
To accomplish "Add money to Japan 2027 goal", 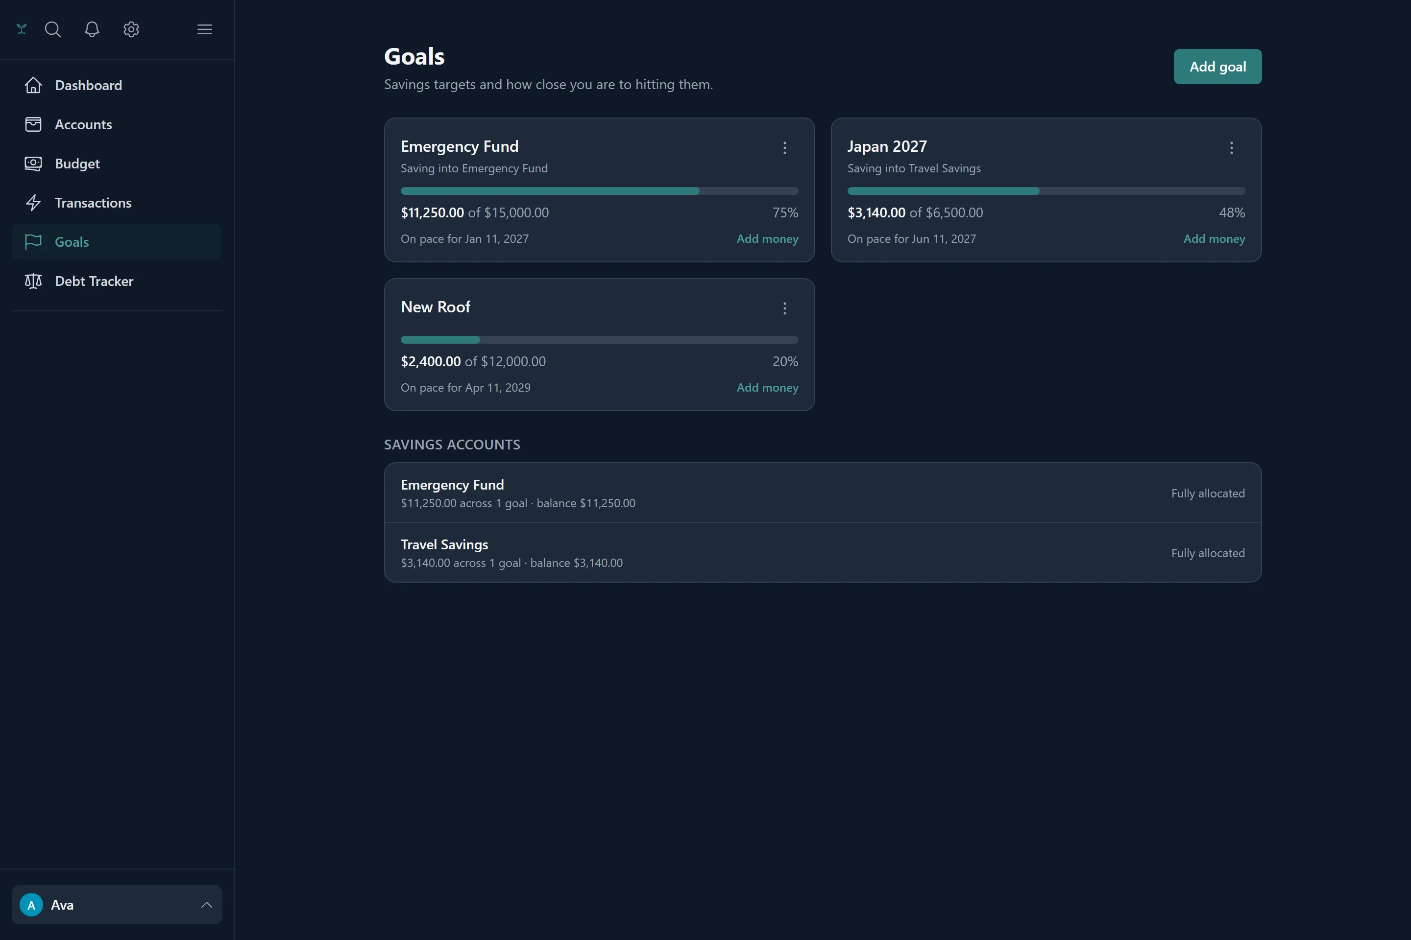I will [x=1214, y=238].
